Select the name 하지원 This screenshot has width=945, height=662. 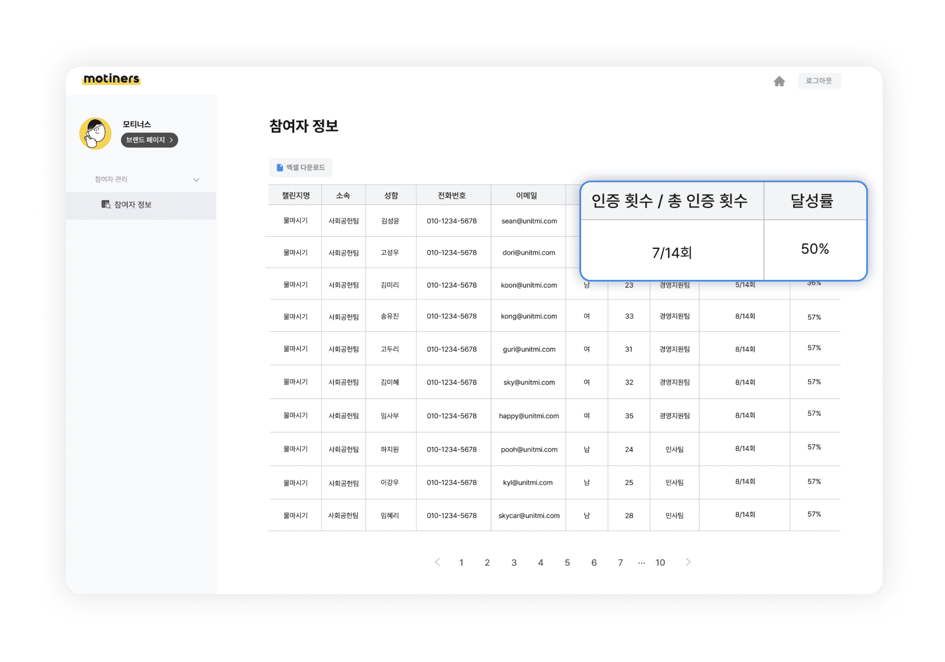tap(390, 450)
